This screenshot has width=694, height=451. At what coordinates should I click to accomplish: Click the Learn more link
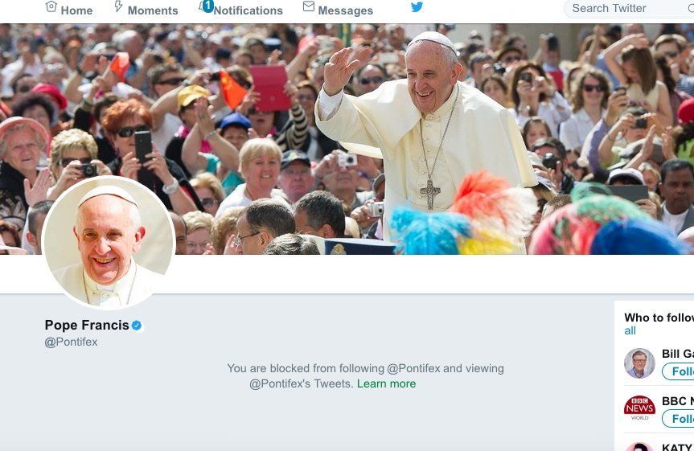coord(386,383)
